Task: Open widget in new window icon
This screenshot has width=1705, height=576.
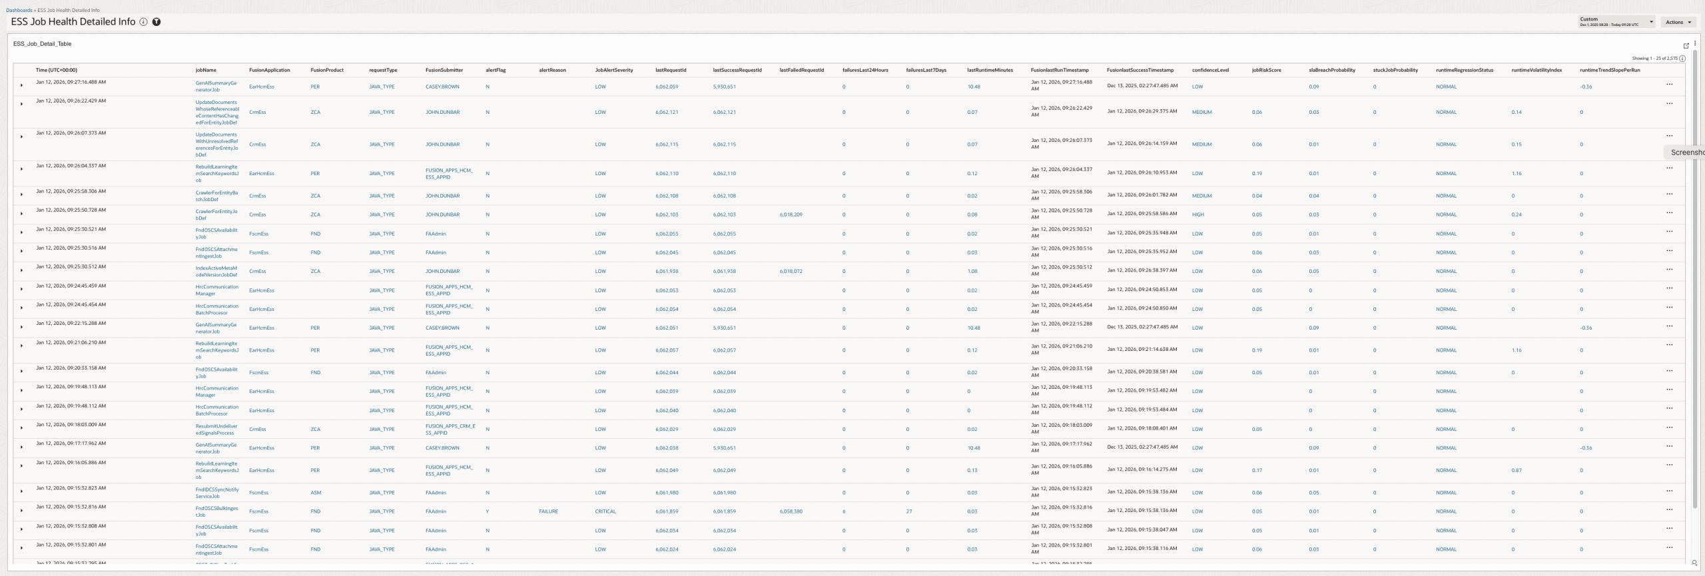Action: coord(1686,46)
